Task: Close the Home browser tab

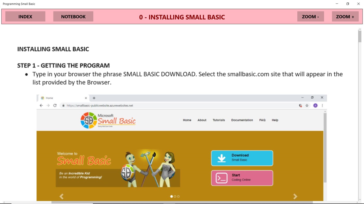Action: tap(86, 98)
